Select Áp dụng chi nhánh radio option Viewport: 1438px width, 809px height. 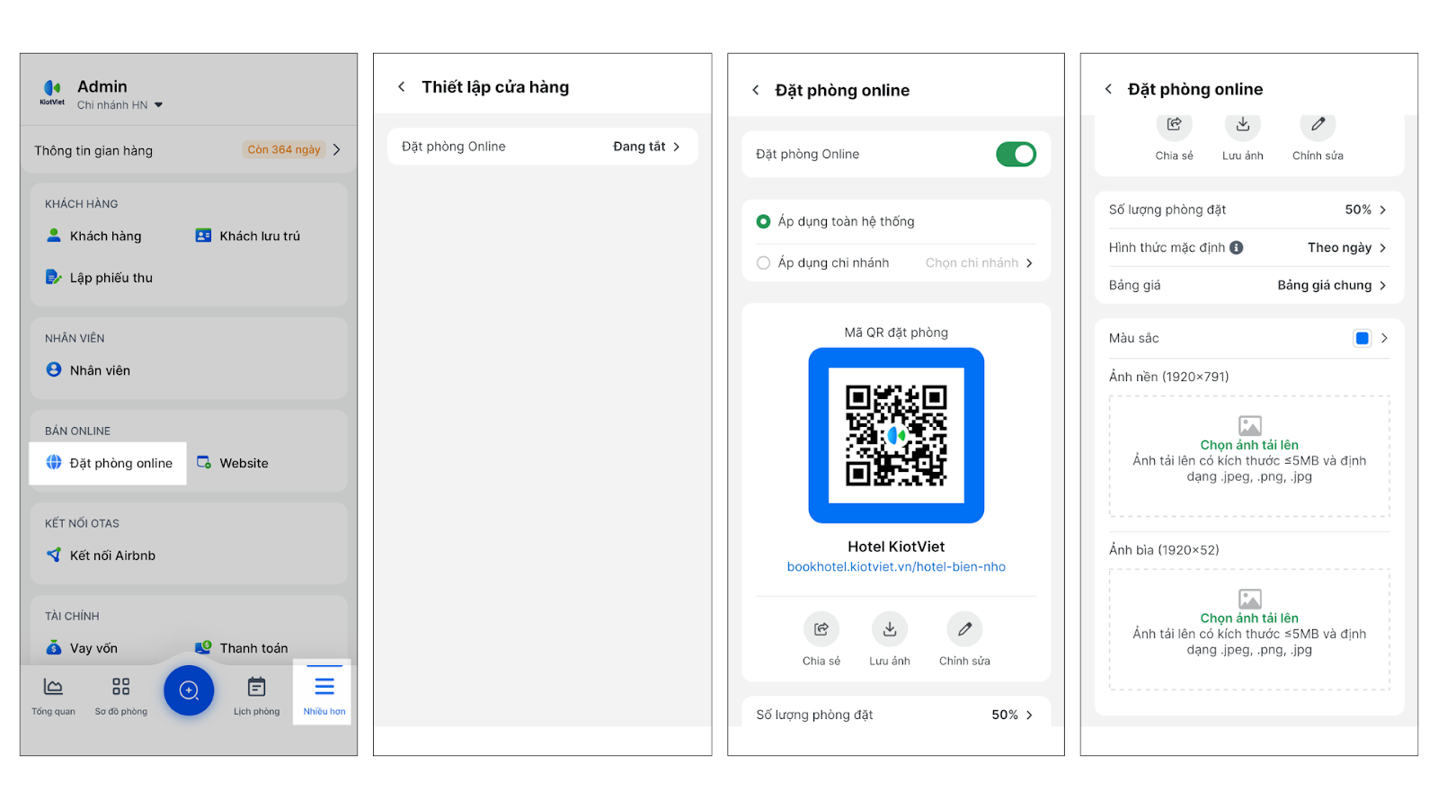point(763,262)
